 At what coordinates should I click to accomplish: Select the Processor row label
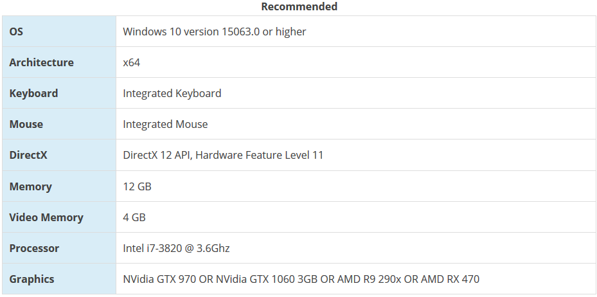click(x=34, y=248)
